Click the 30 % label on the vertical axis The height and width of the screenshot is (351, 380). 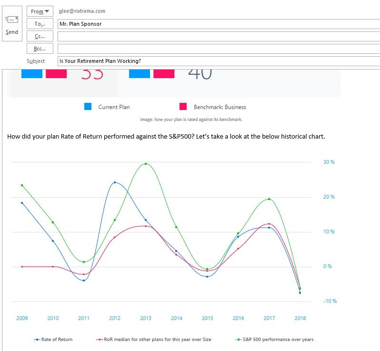(329, 162)
